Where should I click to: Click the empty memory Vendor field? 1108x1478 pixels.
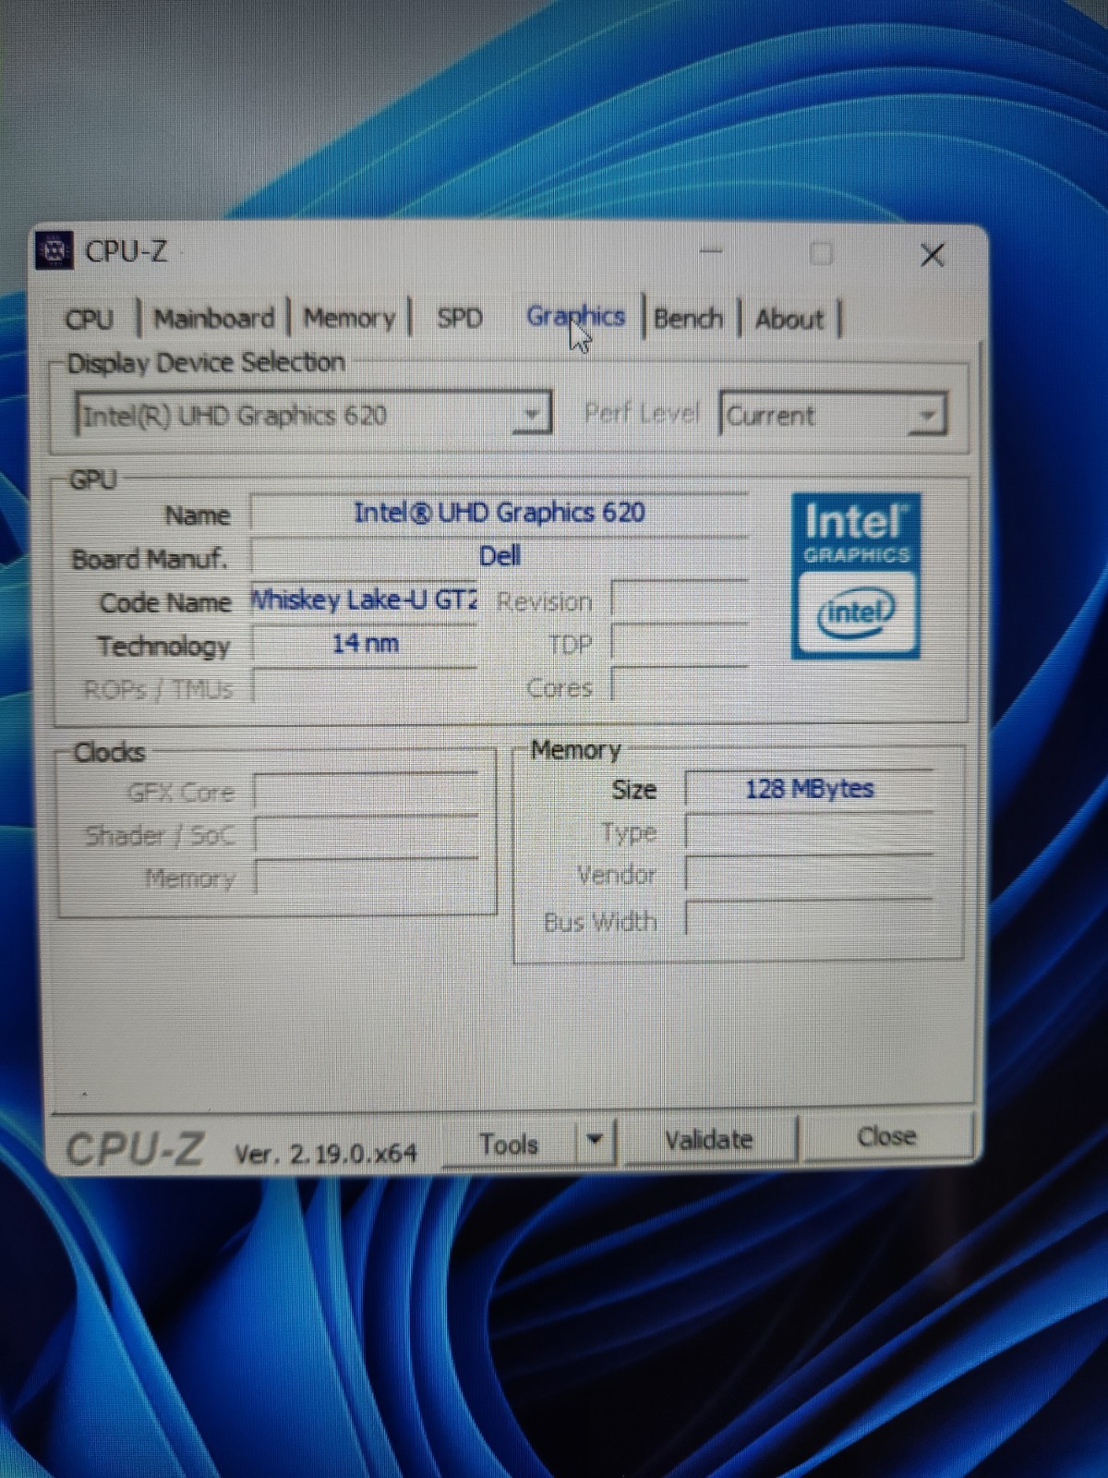click(810, 875)
